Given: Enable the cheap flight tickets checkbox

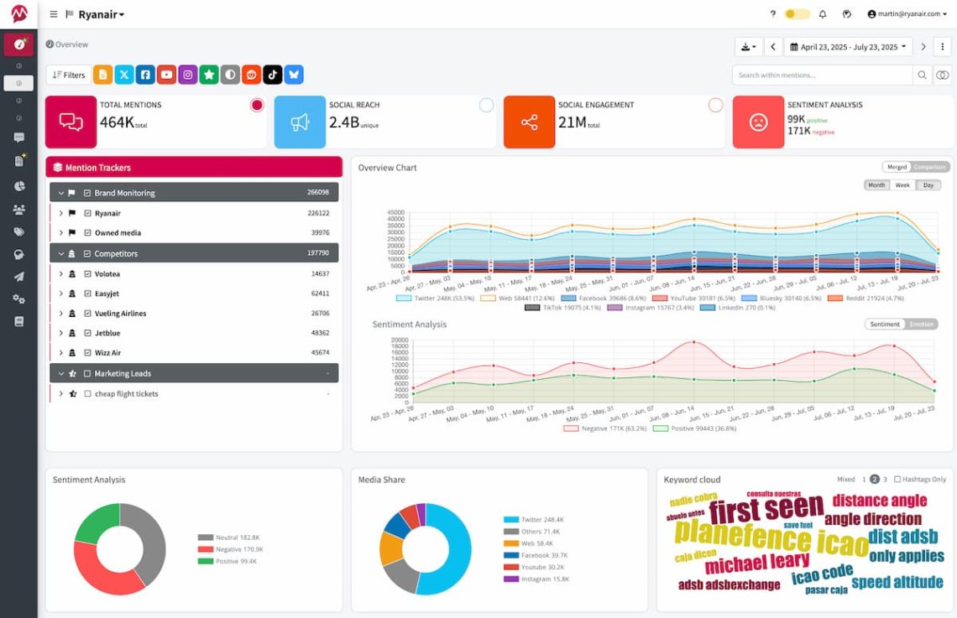Looking at the screenshot, I should [87, 394].
